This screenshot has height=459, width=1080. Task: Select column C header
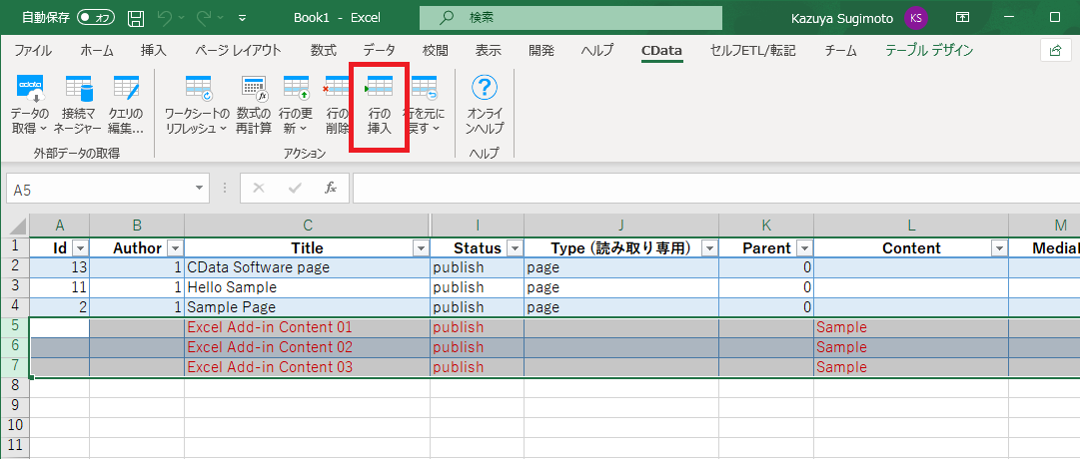(x=307, y=226)
